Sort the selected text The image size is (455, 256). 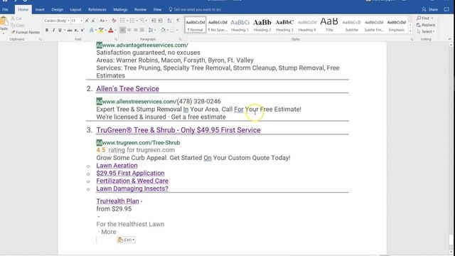pyautogui.click(x=169, y=21)
